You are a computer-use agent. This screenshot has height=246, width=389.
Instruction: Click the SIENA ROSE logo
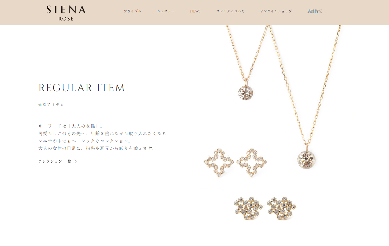tap(66, 13)
